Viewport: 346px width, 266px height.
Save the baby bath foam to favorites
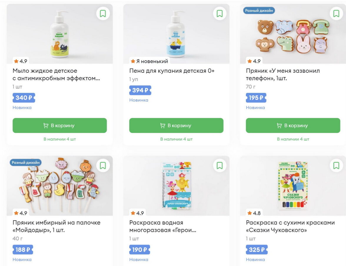click(219, 13)
